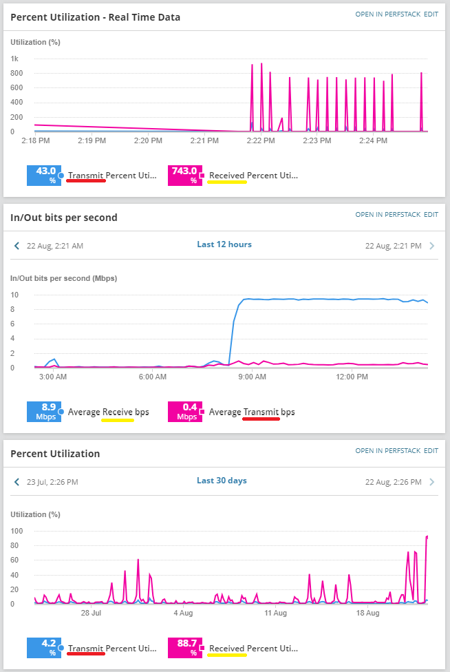Image resolution: width=450 pixels, height=672 pixels.
Task: Toggle Transmit series marker in Real Time legend
Action: [x=61, y=176]
